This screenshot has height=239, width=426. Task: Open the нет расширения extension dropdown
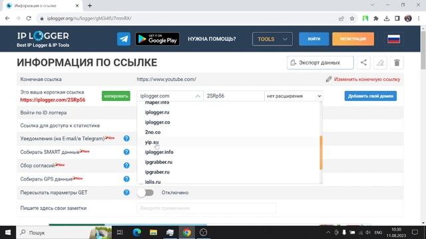(294, 96)
